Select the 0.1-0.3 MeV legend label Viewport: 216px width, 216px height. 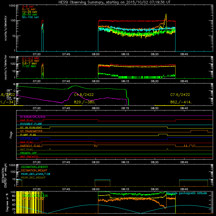tap(31, 58)
